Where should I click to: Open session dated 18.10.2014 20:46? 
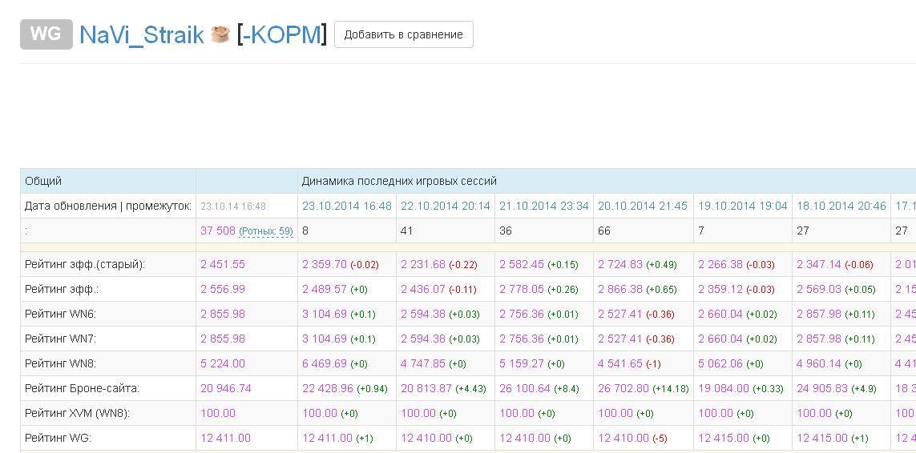(x=841, y=206)
